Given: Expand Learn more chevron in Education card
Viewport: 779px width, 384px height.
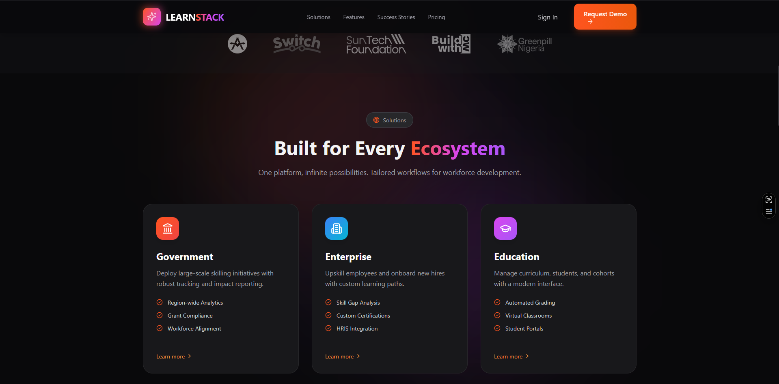Looking at the screenshot, I should click(x=527, y=356).
